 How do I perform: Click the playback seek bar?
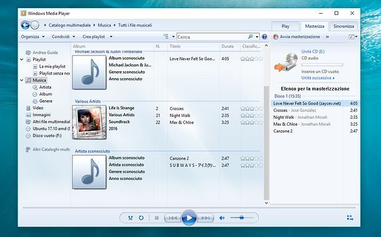[189, 208]
